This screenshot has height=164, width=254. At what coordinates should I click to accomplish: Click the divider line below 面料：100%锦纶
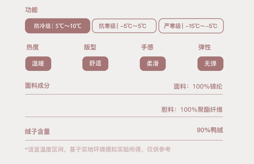coord(124,94)
